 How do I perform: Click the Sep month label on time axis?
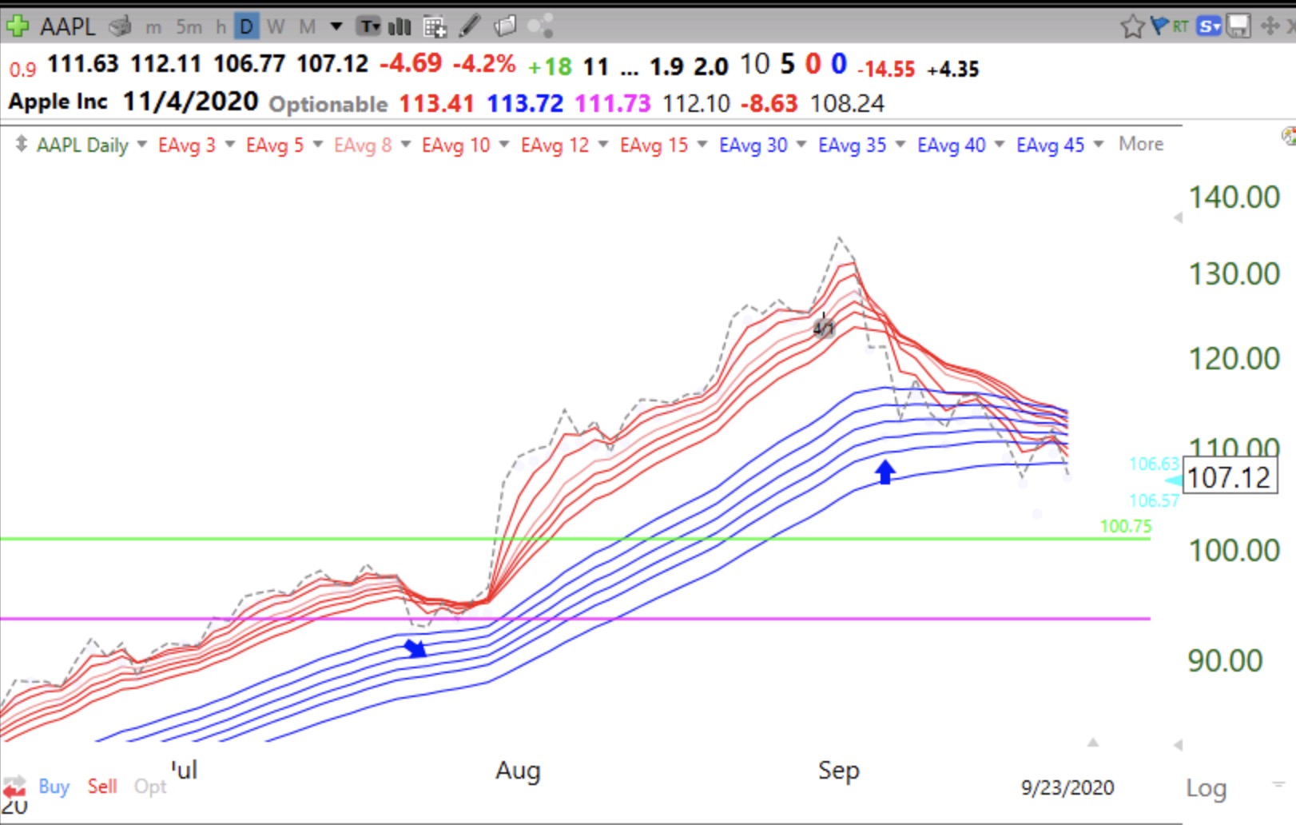coord(839,771)
